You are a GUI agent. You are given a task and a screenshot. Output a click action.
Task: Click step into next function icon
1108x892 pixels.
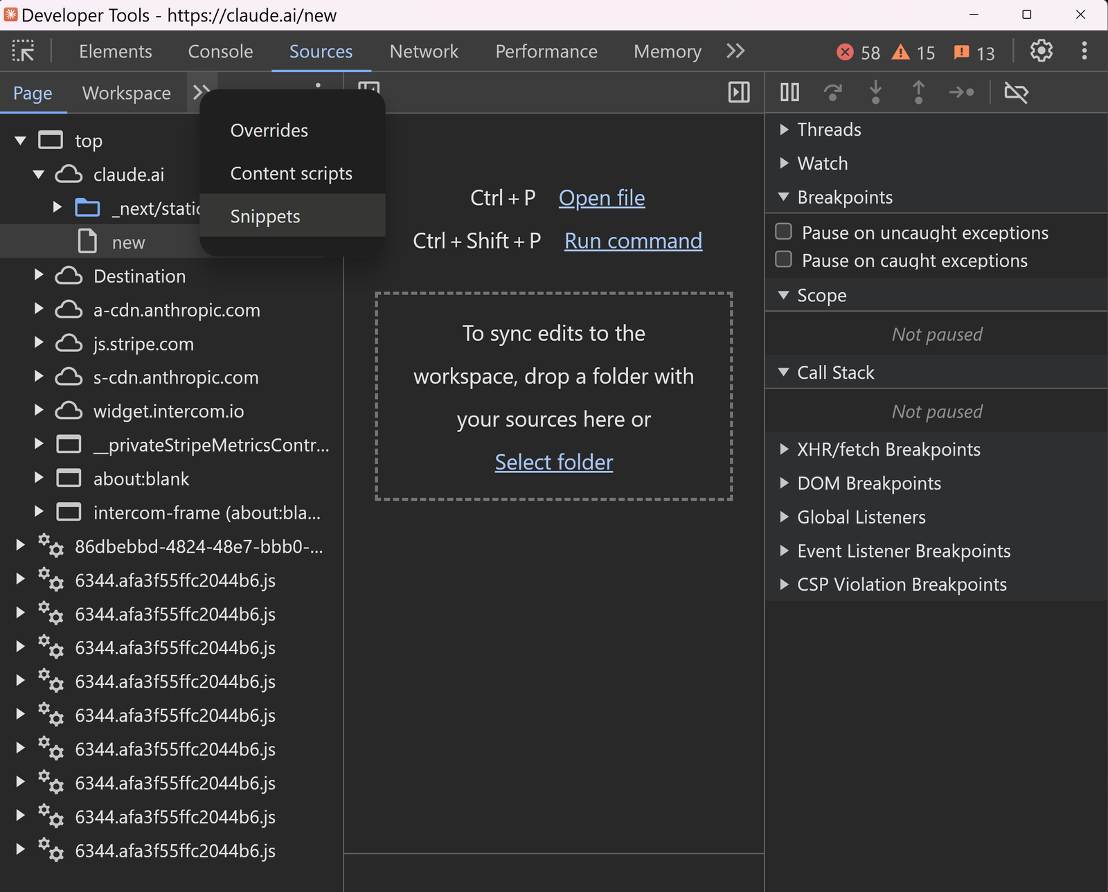pyautogui.click(x=875, y=92)
